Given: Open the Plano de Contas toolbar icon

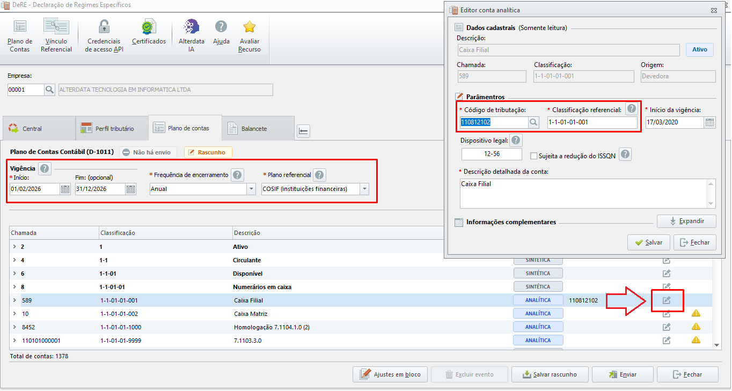Looking at the screenshot, I should pos(20,35).
